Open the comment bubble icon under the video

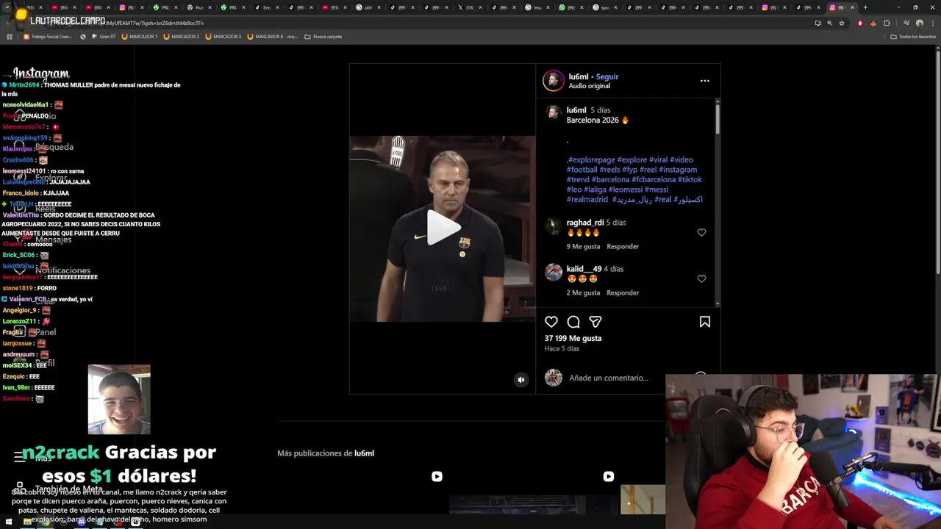(573, 322)
